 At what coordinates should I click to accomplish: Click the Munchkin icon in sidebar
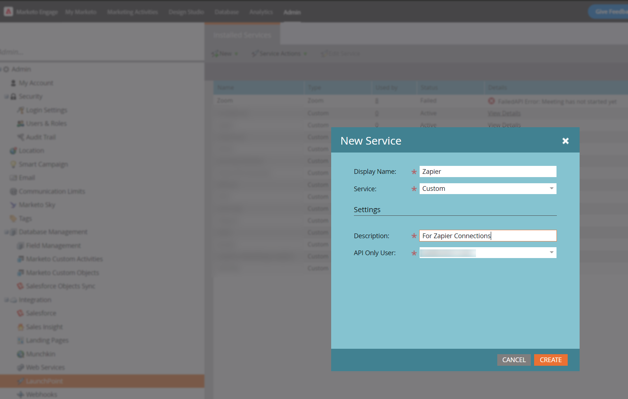(21, 354)
